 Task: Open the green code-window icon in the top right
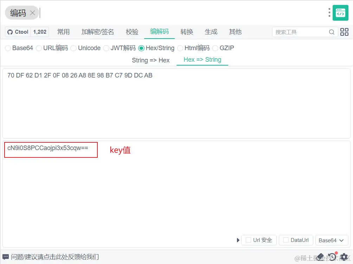coord(340,13)
